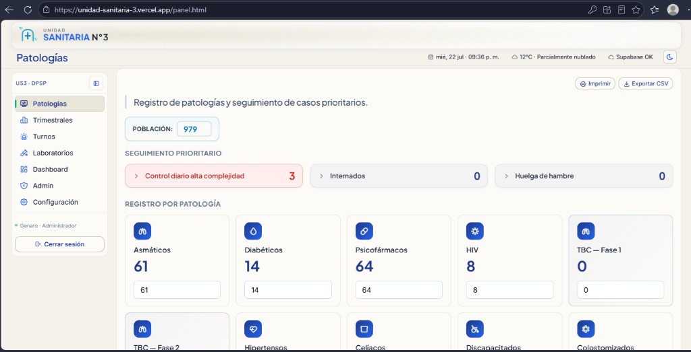Click the Población value field
The image size is (691, 352).
click(194, 129)
